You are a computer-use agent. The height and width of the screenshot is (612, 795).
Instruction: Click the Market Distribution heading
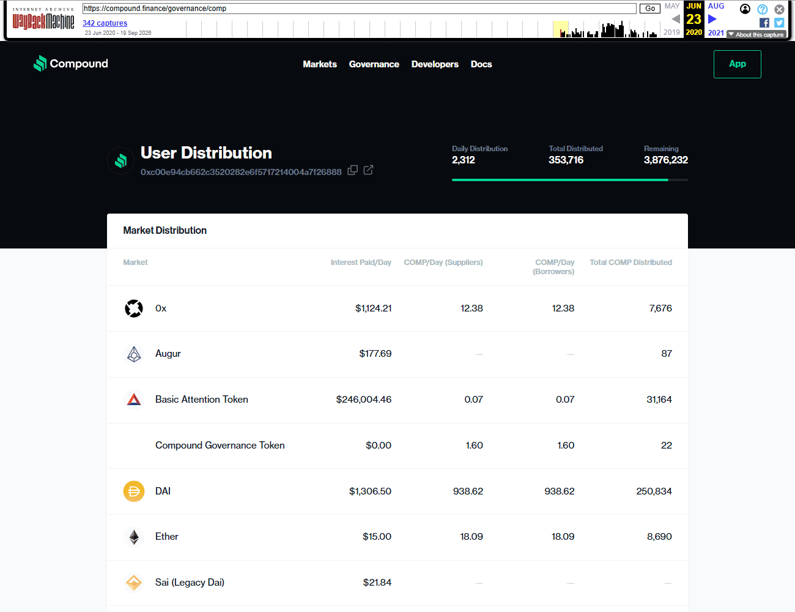(x=165, y=231)
